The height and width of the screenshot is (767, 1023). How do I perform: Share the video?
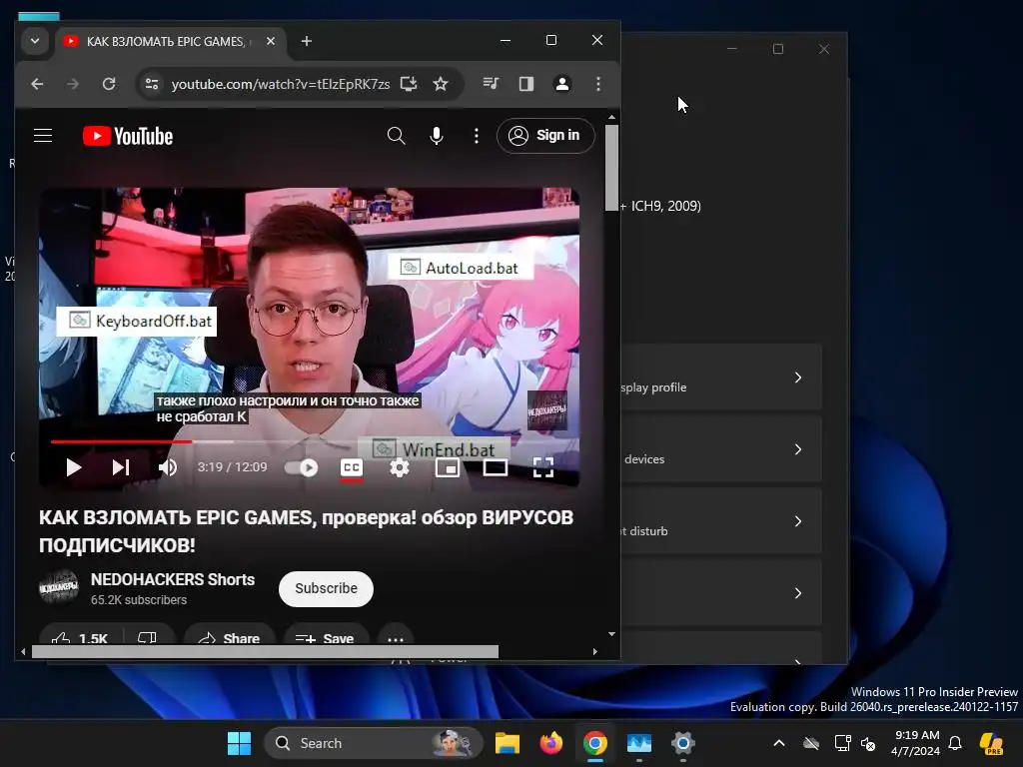coord(229,638)
